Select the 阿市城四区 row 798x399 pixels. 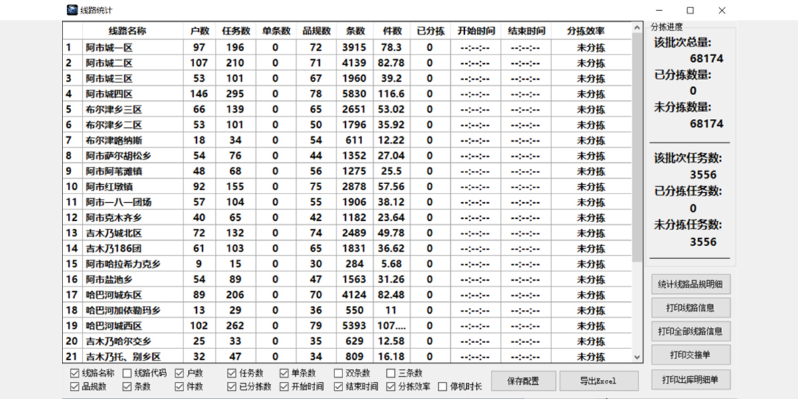[109, 94]
